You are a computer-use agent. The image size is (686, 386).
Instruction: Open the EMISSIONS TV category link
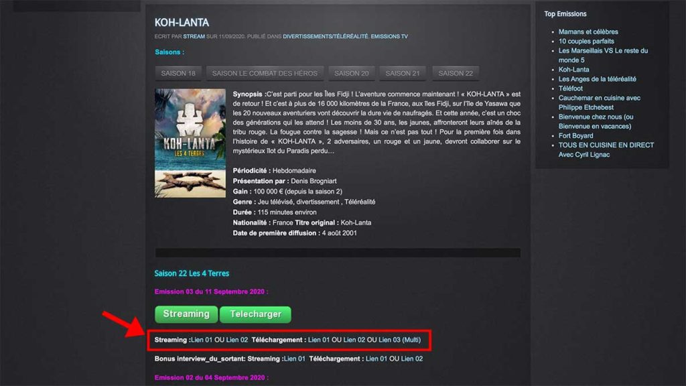tap(389, 36)
